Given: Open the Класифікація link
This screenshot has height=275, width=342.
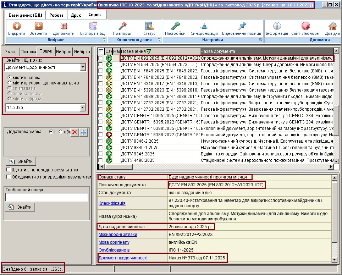Looking at the screenshot, I should [x=112, y=203].
